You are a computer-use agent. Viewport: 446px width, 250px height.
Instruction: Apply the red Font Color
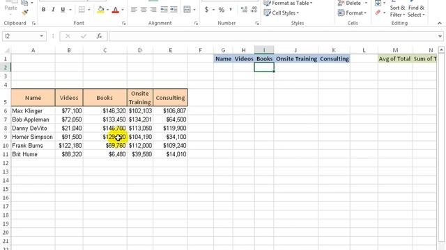tap(116, 10)
